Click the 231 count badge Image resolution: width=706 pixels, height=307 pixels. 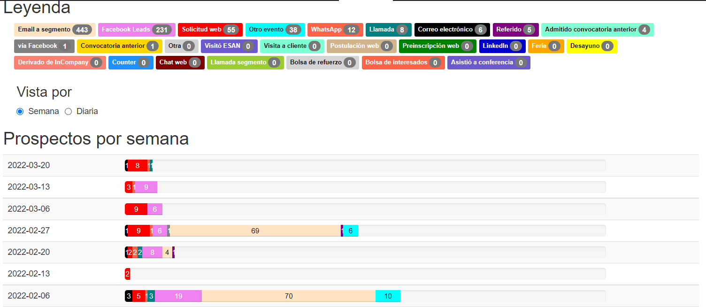(x=162, y=30)
